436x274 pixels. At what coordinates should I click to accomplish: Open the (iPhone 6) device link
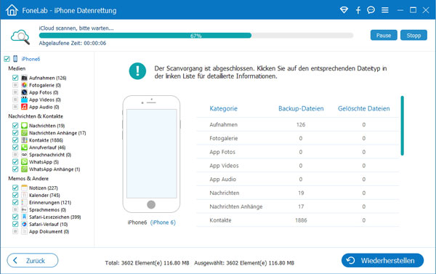click(163, 222)
